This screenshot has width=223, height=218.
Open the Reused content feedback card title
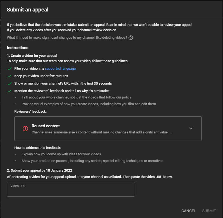46,126
